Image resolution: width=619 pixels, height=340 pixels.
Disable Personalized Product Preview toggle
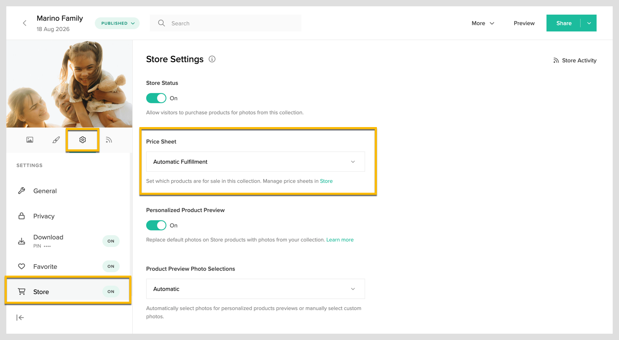[x=156, y=225]
